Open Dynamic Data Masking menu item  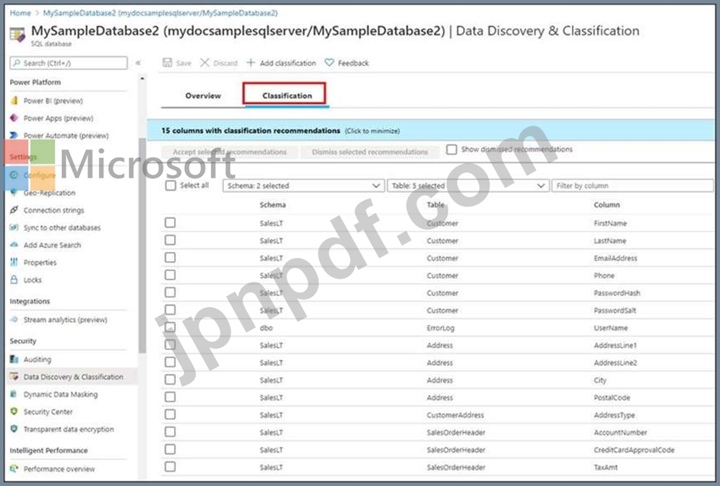(61, 394)
